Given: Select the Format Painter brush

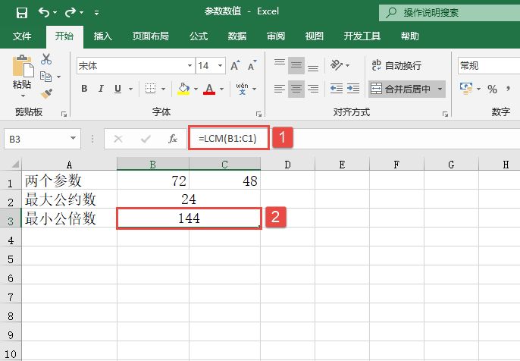Looking at the screenshot, I should pyautogui.click(x=46, y=93).
